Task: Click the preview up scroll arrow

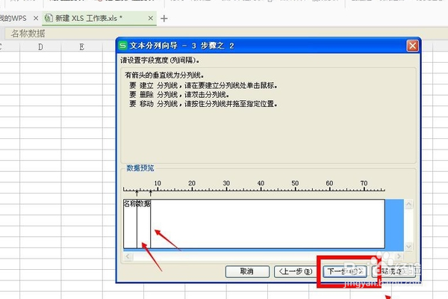Action: click(409, 204)
